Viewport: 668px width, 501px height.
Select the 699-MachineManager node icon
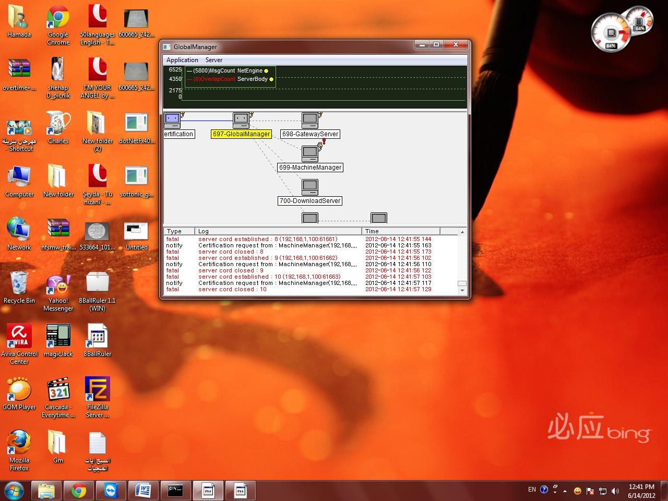[x=310, y=153]
